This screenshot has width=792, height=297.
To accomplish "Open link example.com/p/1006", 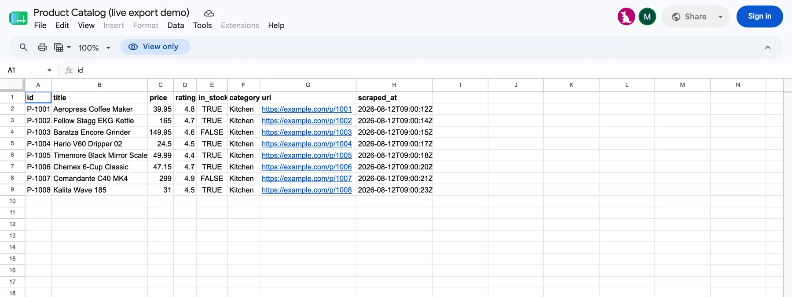I will [307, 167].
